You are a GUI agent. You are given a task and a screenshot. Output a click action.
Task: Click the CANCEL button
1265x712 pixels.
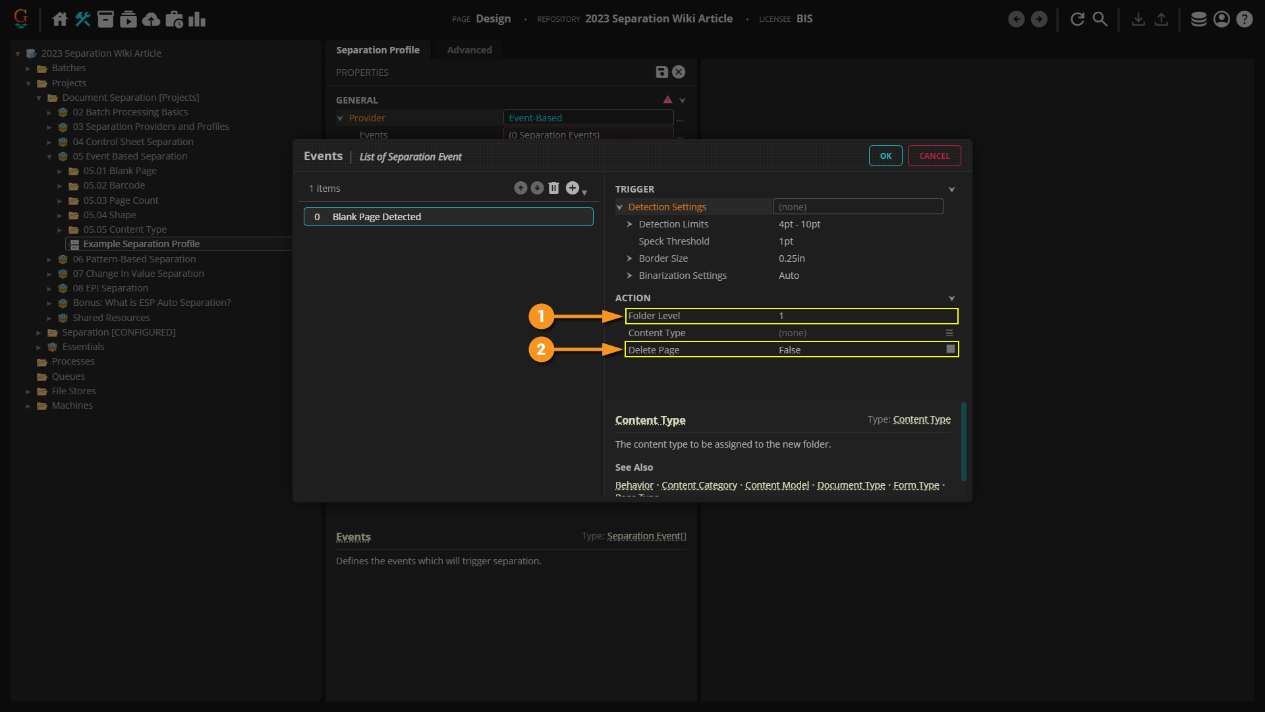[x=934, y=156]
